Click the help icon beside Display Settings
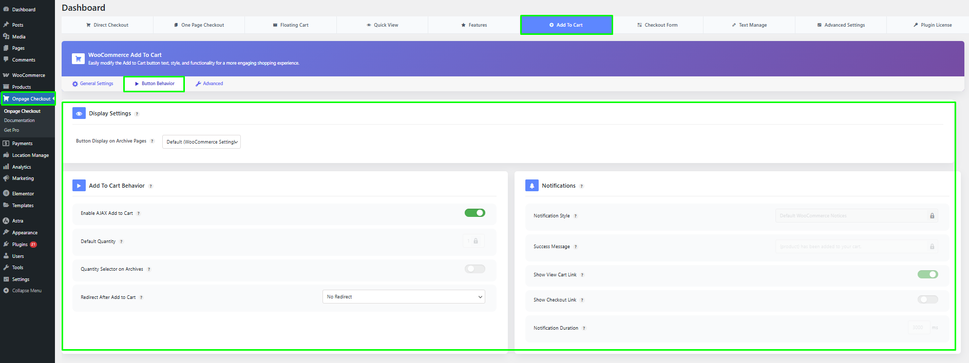 [x=137, y=114]
